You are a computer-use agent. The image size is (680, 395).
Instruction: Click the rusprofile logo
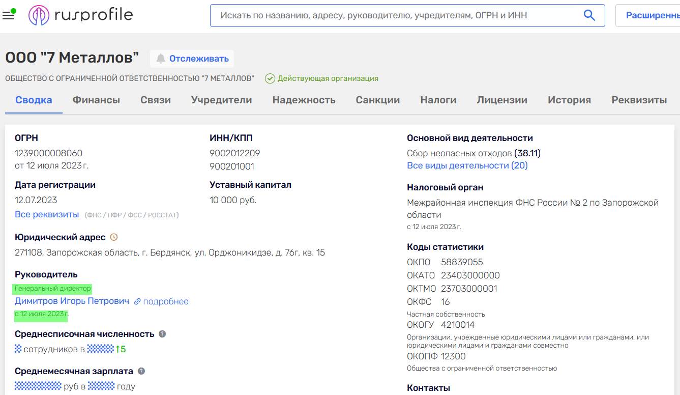tap(81, 15)
